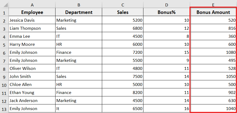Select the row 13 header number
Viewport: 237px width, 113px height.
coord(4,109)
